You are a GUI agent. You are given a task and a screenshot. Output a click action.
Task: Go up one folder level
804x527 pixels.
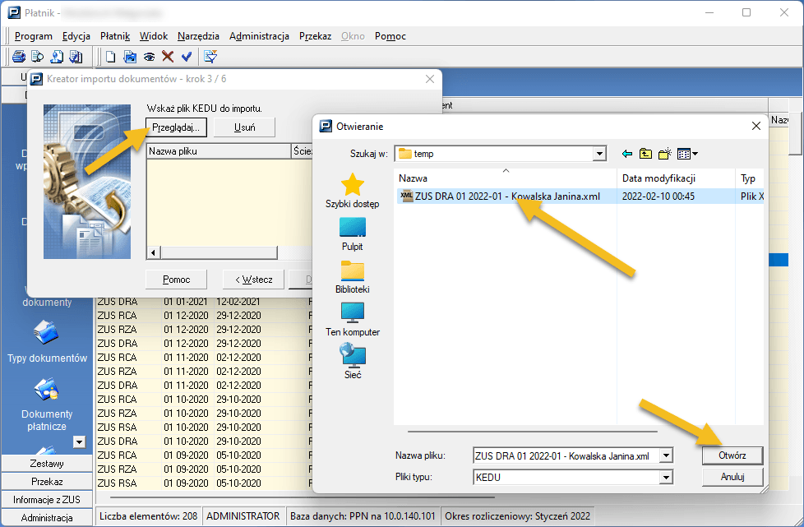coord(646,154)
